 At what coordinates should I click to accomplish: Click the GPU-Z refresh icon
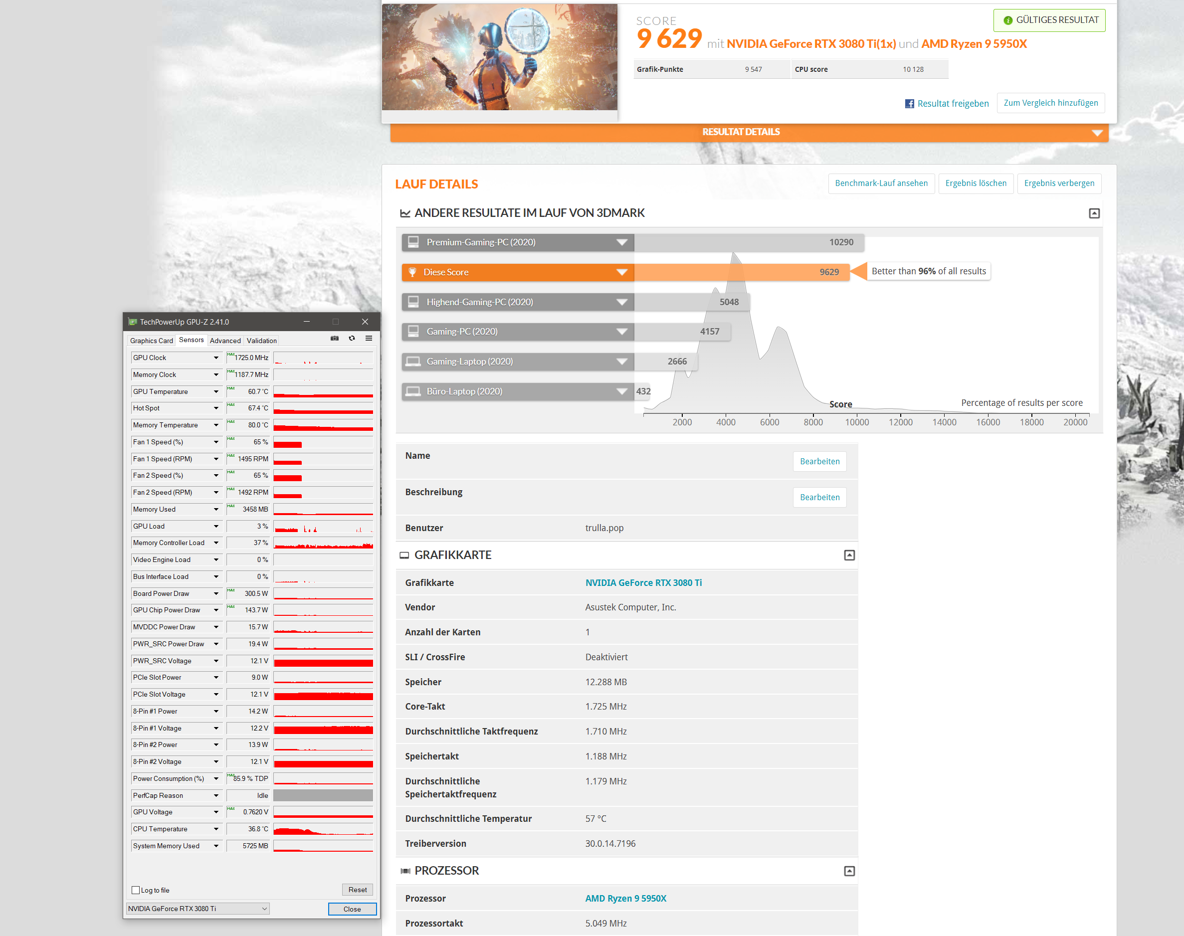click(352, 339)
